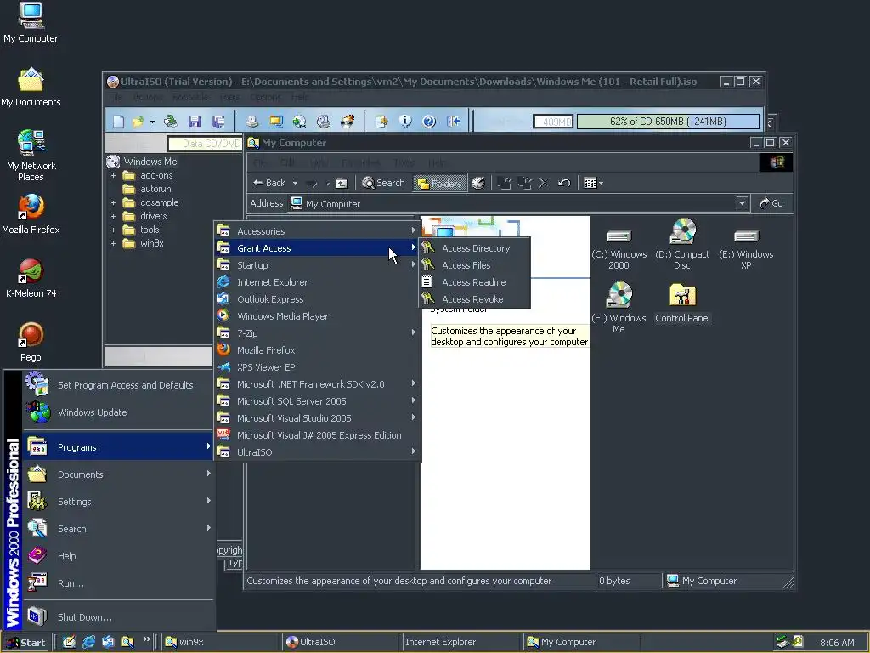Expand the drivers folder in UltraISO tree
This screenshot has height=653, width=870.
pos(113,217)
